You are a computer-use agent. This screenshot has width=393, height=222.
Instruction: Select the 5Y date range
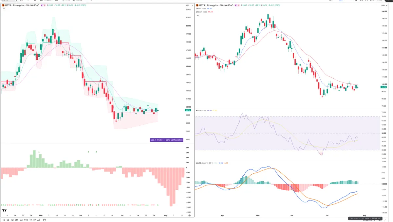[x=34, y=220]
